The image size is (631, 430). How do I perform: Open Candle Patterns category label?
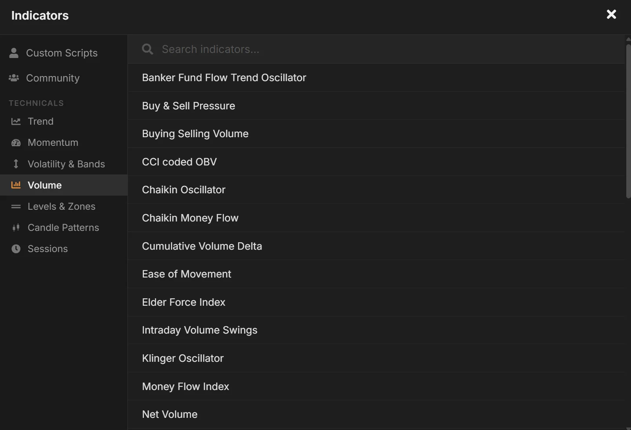(64, 227)
